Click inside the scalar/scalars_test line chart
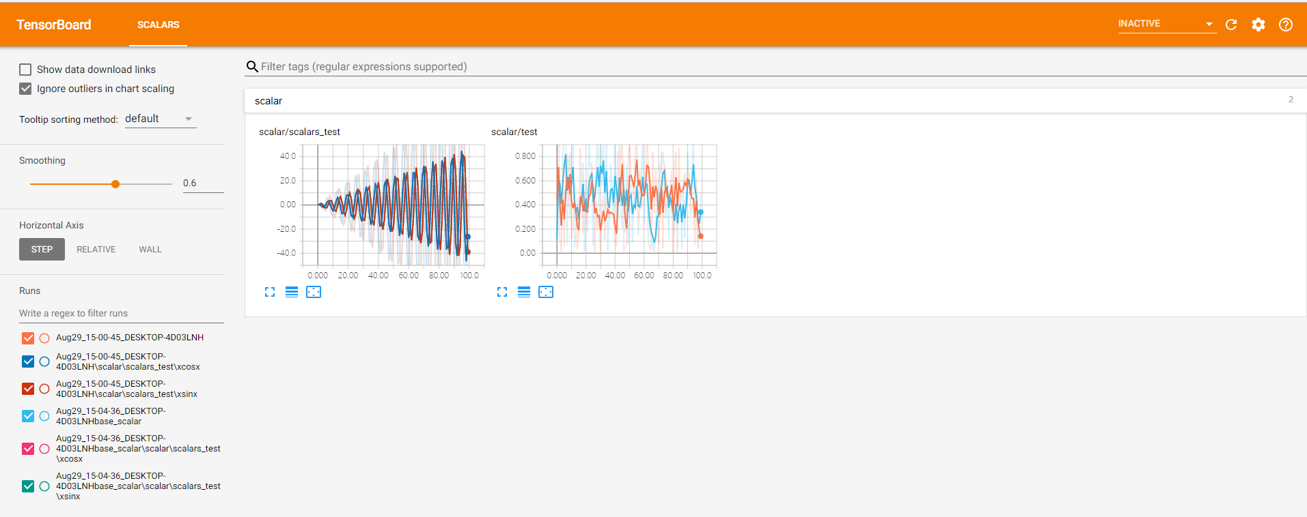 pyautogui.click(x=393, y=205)
